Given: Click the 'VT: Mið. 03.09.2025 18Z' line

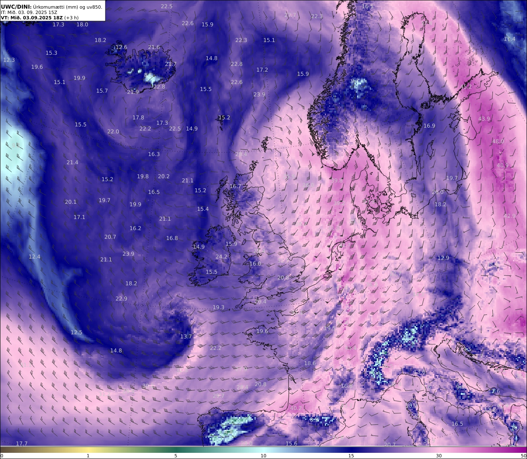Looking at the screenshot, I should coord(32,18).
